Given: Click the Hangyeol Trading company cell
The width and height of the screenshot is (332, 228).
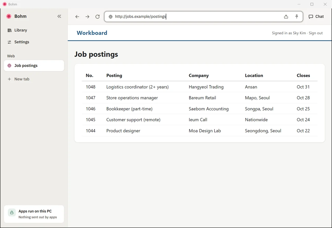Looking at the screenshot, I should pos(206,87).
